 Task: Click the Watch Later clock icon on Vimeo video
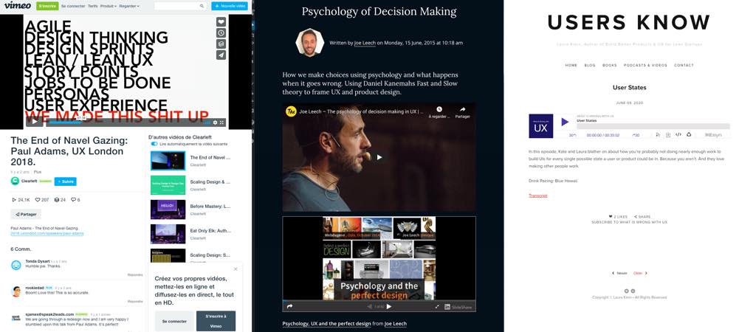pyautogui.click(x=221, y=33)
